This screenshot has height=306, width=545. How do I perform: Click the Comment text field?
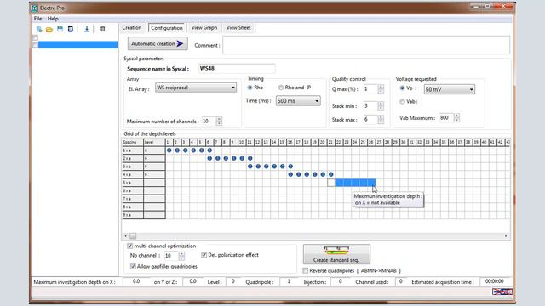click(x=366, y=45)
